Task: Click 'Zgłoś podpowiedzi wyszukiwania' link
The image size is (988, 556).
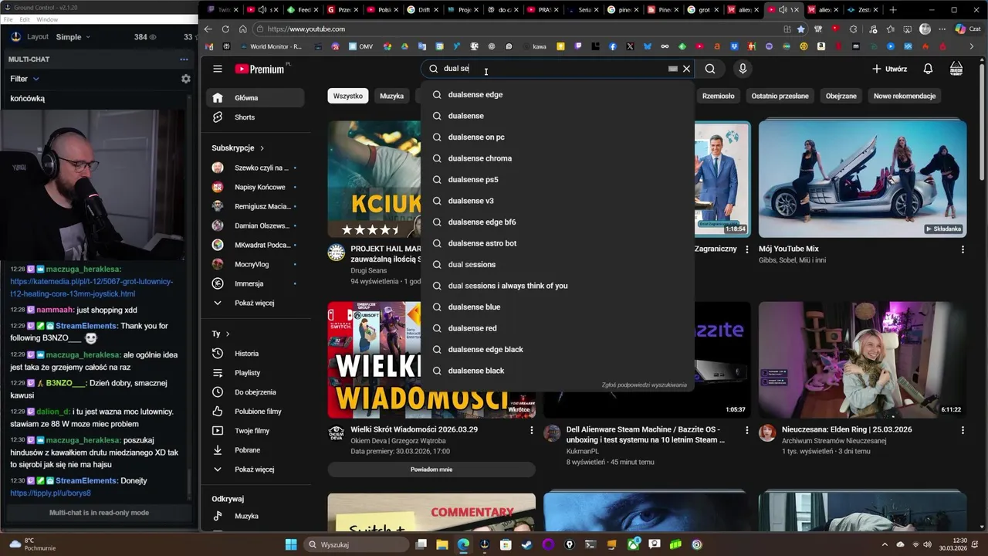Action: click(644, 385)
